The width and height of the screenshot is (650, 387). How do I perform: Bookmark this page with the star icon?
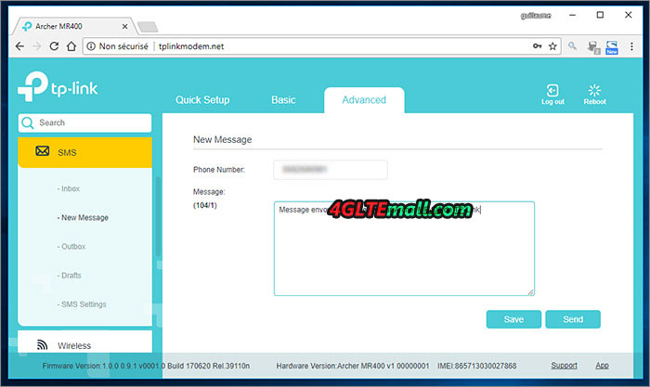tap(552, 45)
